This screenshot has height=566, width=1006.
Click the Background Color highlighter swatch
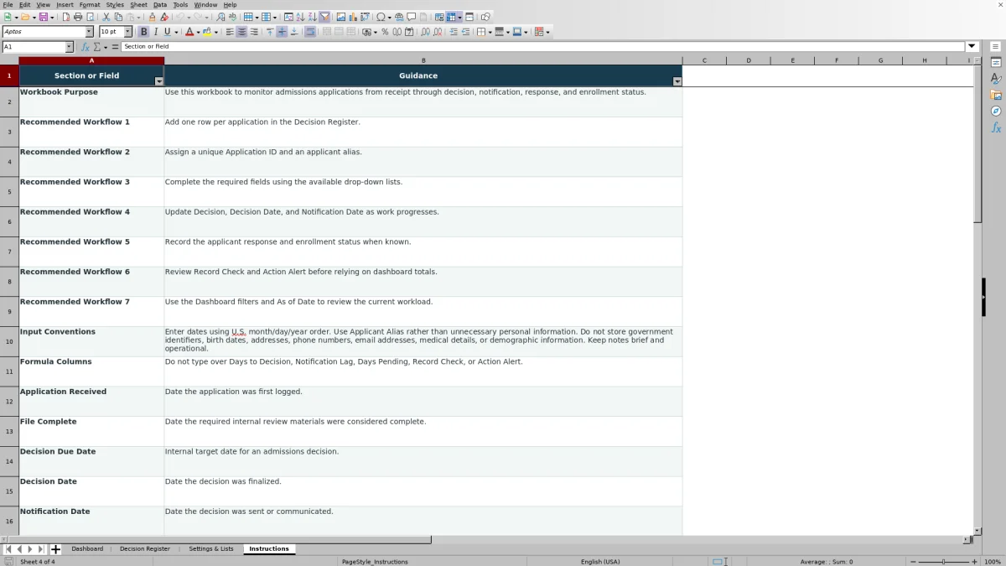coord(207,32)
